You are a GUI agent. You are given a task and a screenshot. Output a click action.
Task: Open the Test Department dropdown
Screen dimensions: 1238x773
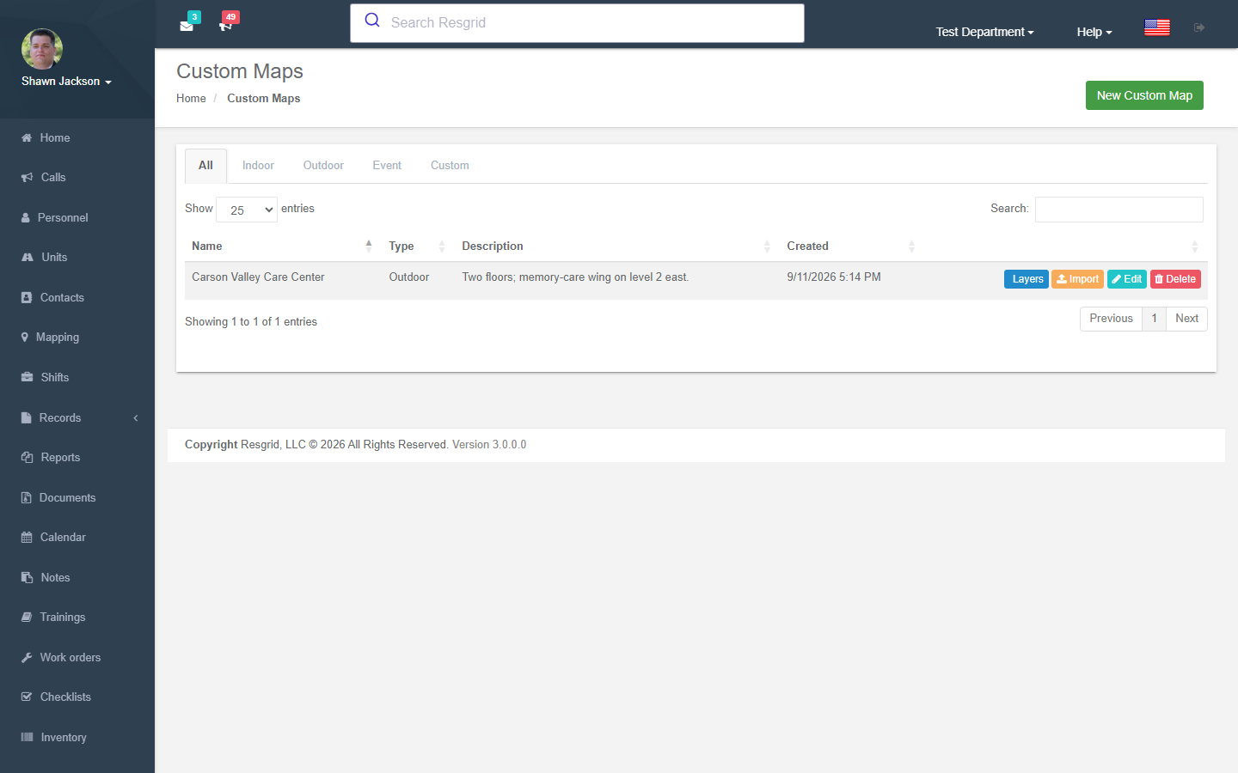[x=984, y=32]
